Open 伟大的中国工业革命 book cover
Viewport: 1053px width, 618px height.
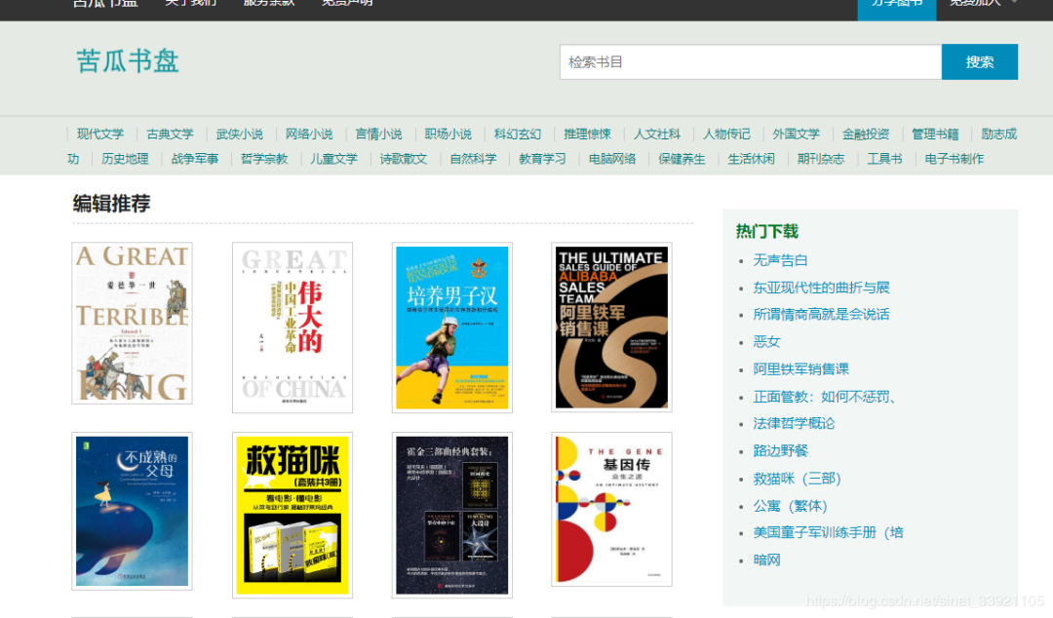292,328
